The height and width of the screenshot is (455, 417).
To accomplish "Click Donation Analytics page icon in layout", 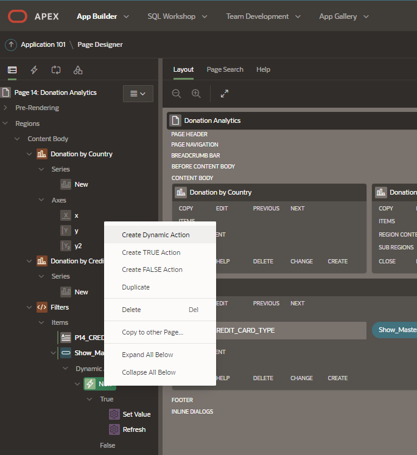I will coord(175,120).
